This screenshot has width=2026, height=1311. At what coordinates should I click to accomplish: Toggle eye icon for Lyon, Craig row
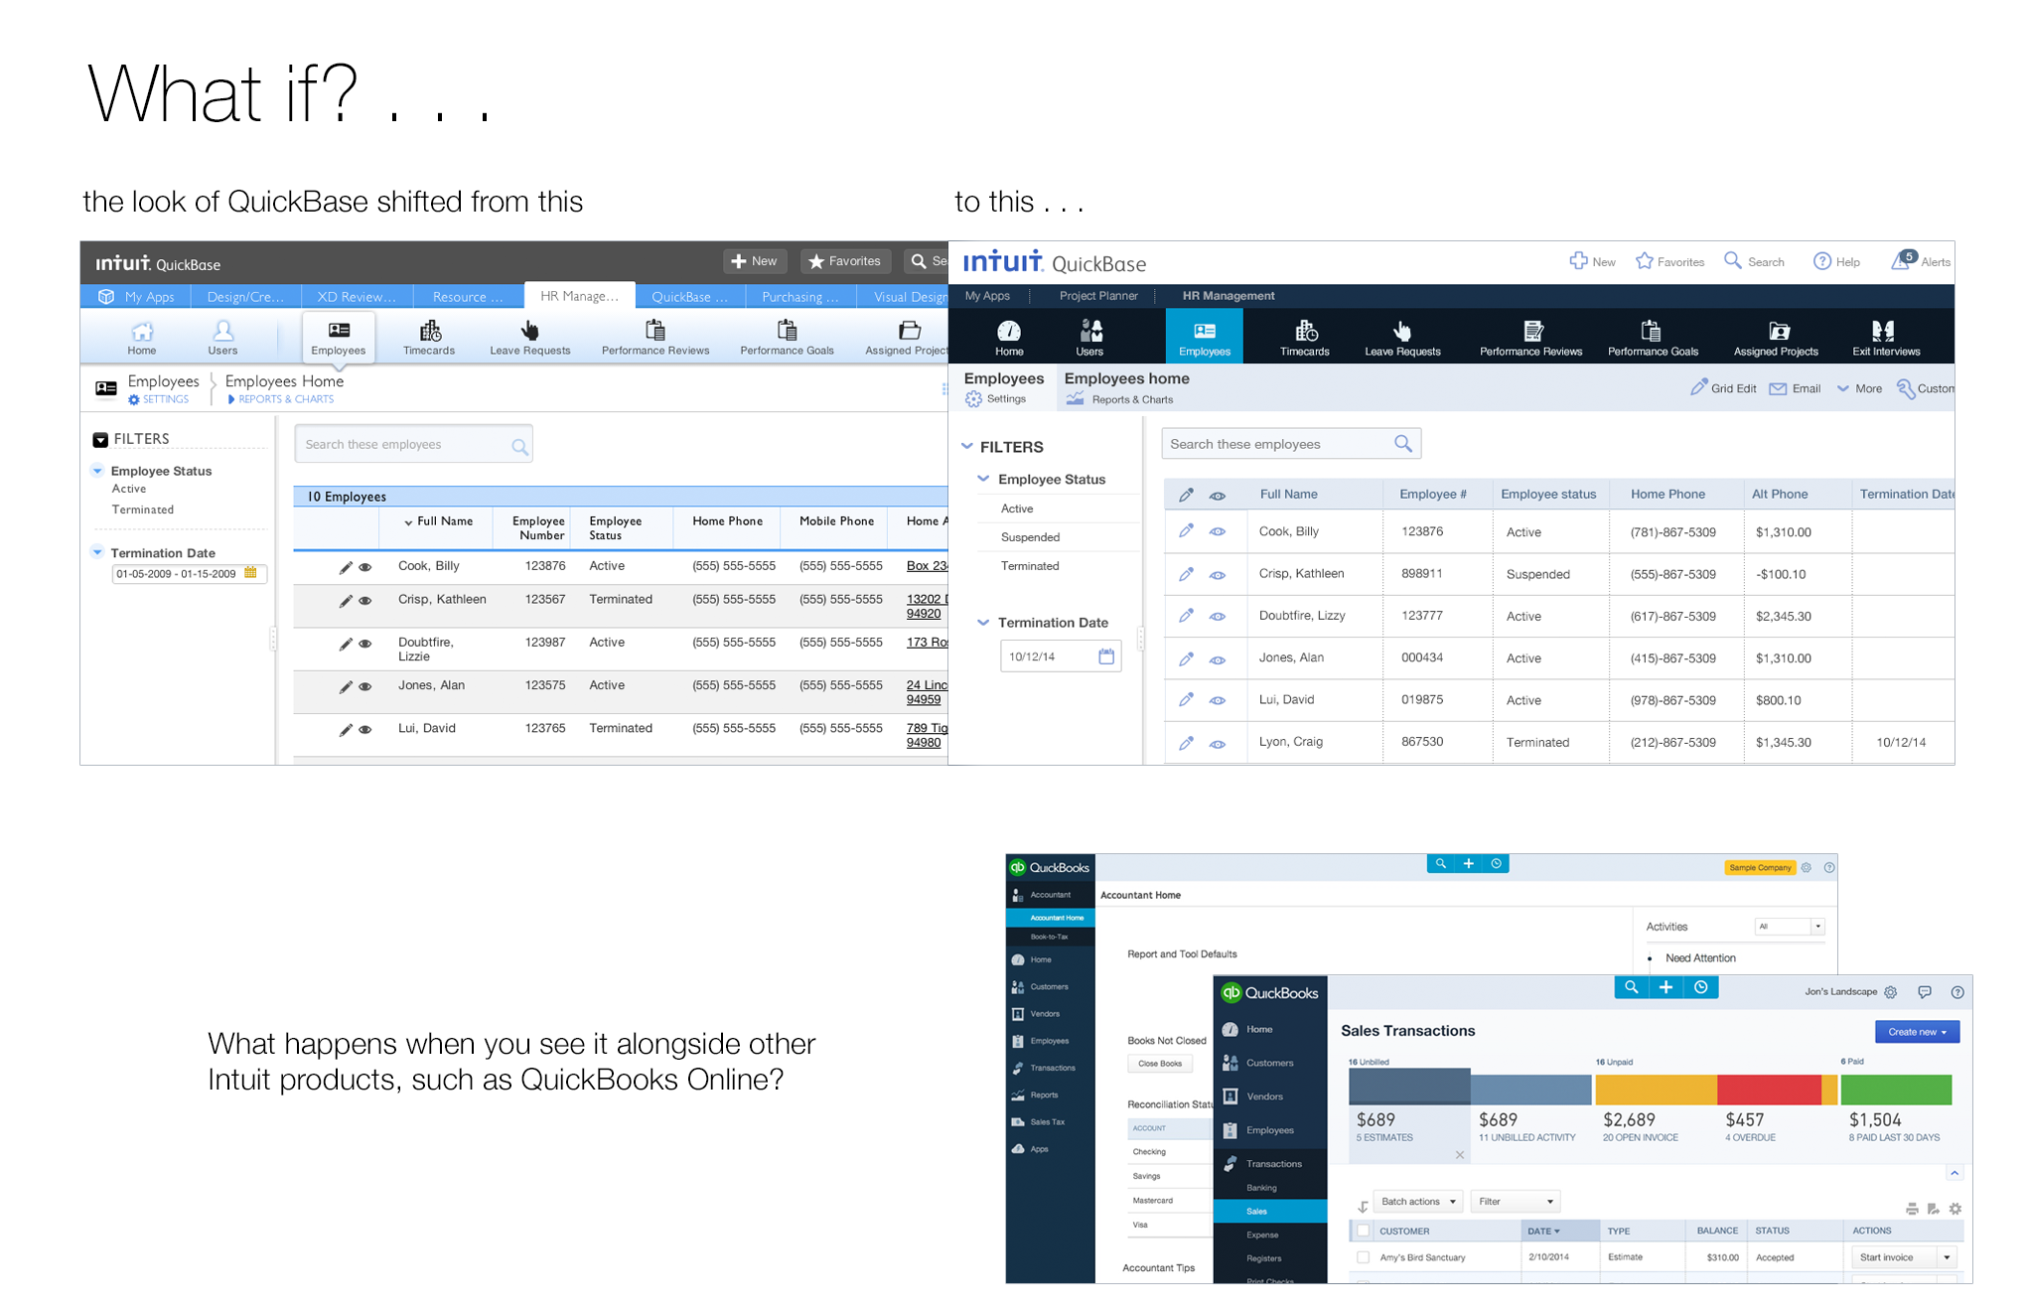point(1218,744)
